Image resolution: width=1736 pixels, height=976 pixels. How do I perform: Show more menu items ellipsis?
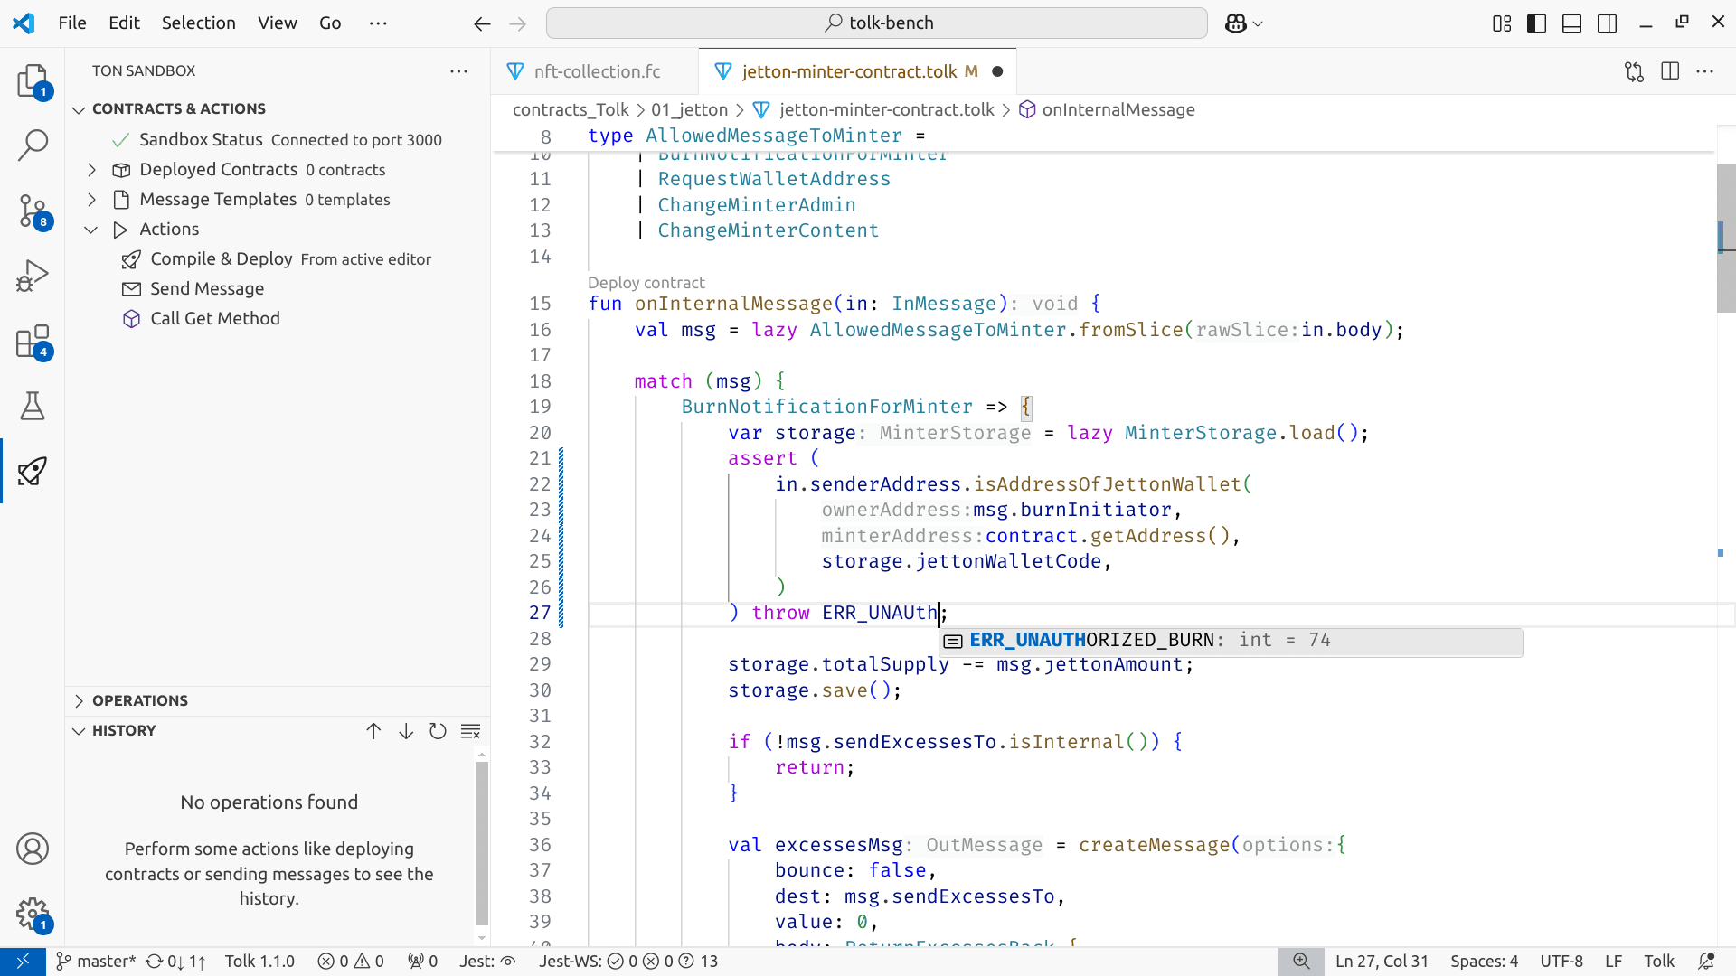[379, 23]
